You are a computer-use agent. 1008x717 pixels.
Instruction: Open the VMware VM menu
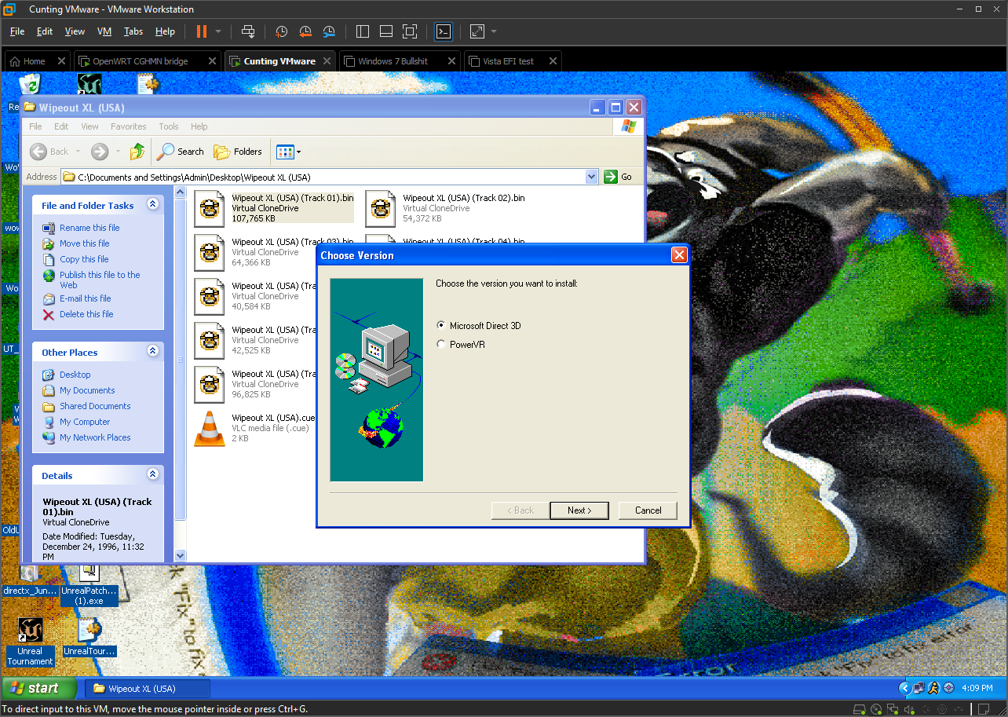point(104,31)
